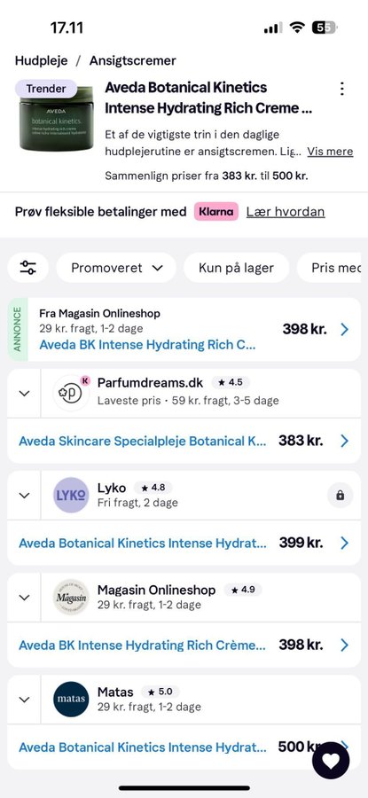The width and height of the screenshot is (368, 798).
Task: Open the three-dot product options menu
Action: point(342,89)
